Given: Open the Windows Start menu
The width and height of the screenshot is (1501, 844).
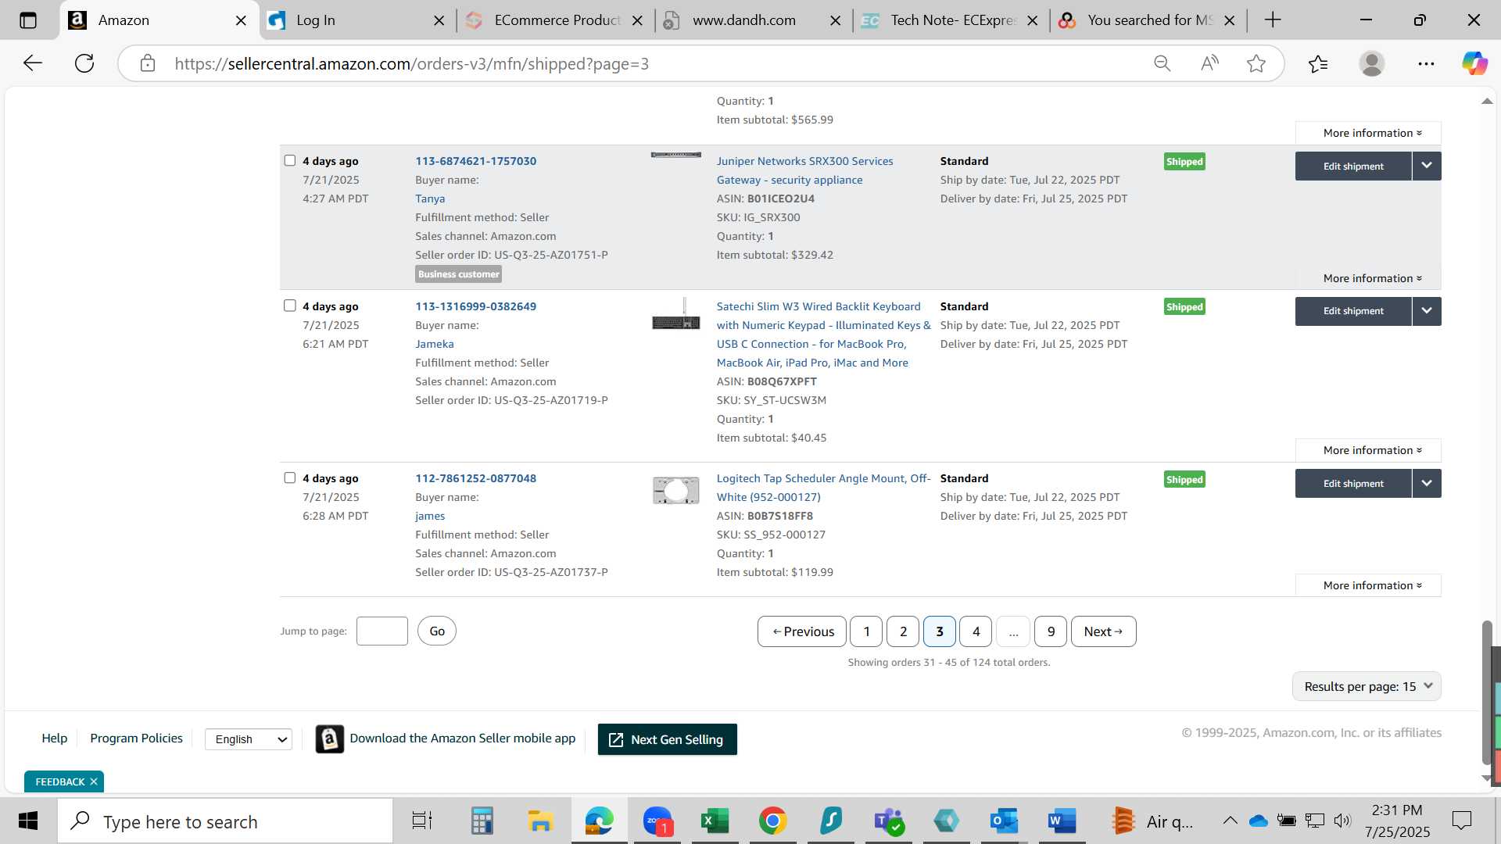Looking at the screenshot, I should (28, 821).
